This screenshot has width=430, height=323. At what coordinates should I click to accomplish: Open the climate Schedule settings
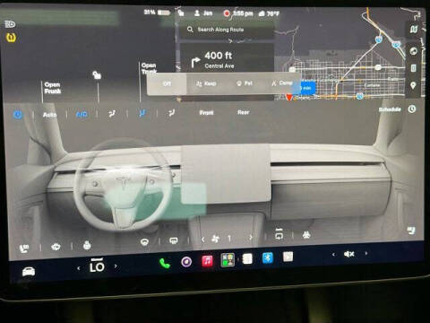pos(390,109)
